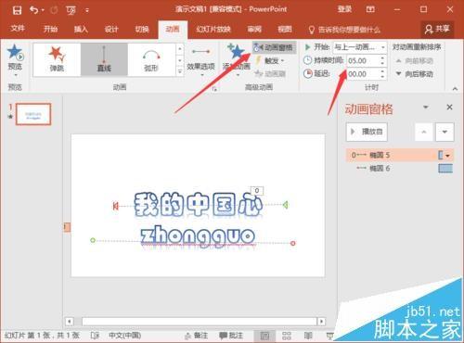The width and height of the screenshot is (464, 343).
Task: Click the 动画刷 animation painter
Action: (270, 73)
